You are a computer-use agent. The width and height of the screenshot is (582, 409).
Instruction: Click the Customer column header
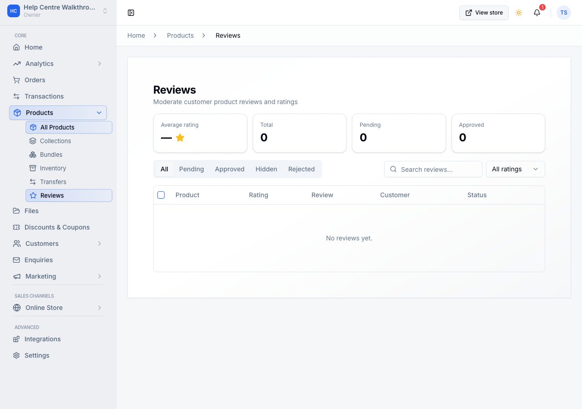[x=395, y=195]
